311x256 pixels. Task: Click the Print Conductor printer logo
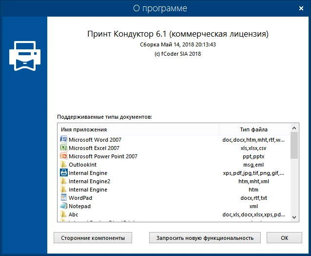coord(25,56)
